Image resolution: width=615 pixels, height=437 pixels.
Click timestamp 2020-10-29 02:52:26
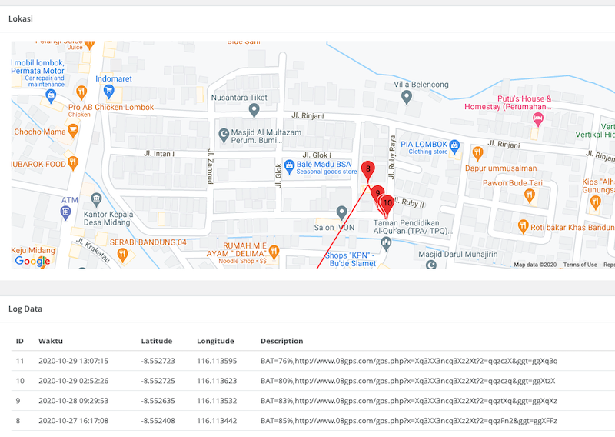(73, 381)
